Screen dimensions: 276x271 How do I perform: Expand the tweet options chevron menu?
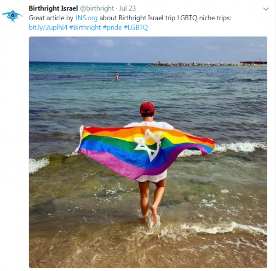265,9
